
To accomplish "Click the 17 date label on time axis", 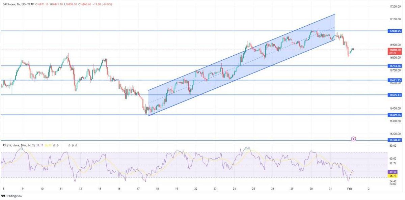I will [x=138, y=189].
